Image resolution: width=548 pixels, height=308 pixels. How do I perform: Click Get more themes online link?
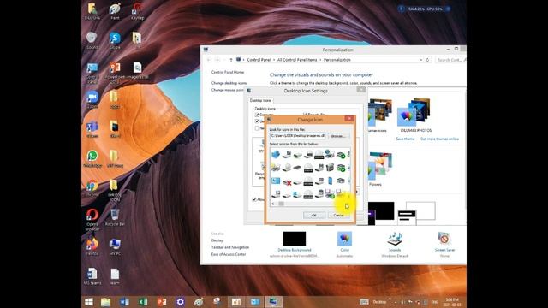click(x=439, y=139)
